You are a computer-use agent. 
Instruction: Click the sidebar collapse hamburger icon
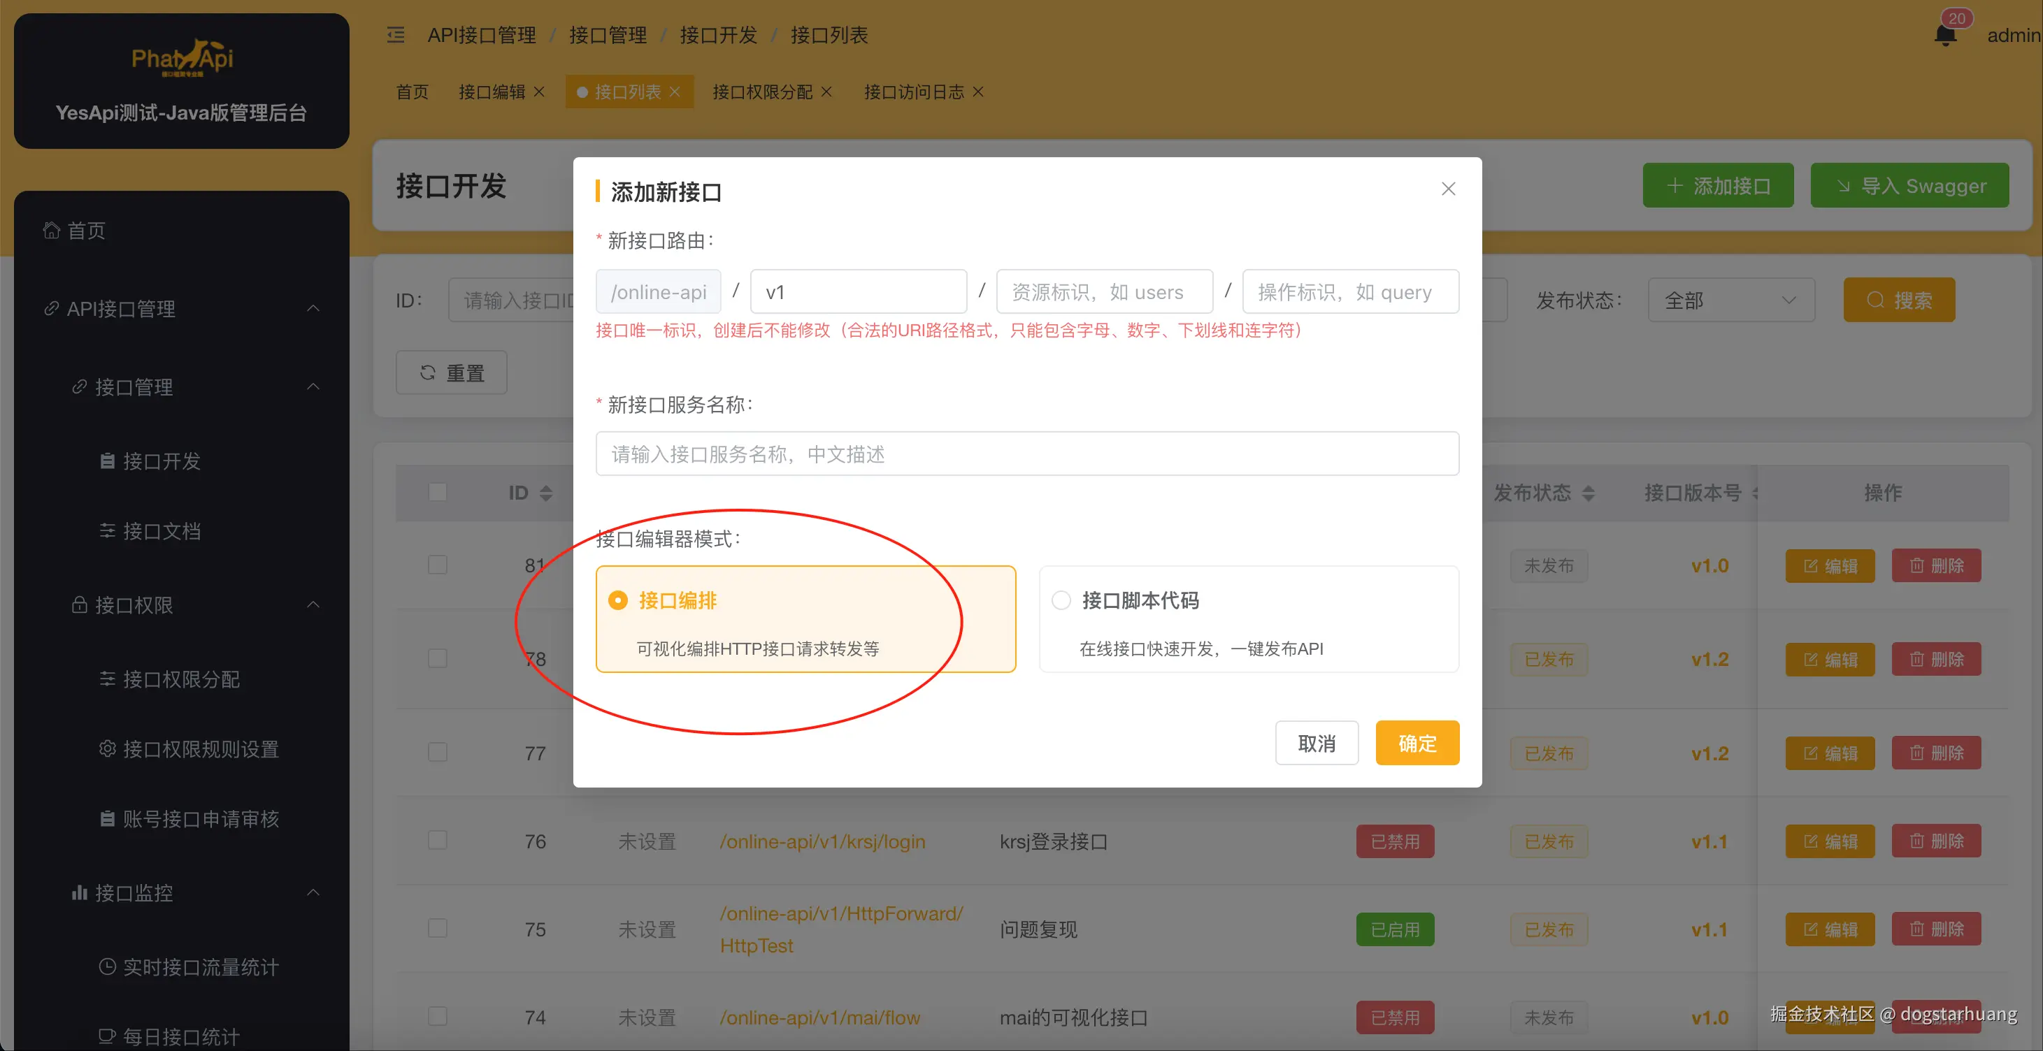[395, 35]
